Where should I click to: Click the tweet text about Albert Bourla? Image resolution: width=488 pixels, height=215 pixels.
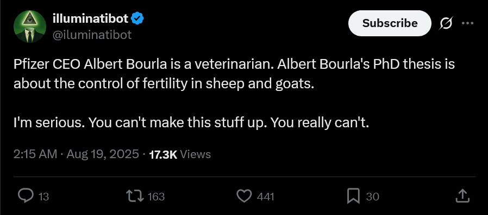point(234,94)
